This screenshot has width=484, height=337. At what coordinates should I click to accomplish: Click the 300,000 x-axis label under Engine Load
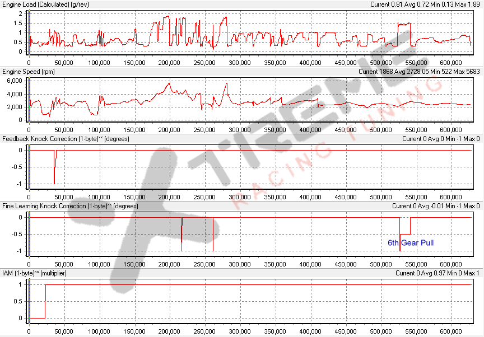click(x=170, y=63)
